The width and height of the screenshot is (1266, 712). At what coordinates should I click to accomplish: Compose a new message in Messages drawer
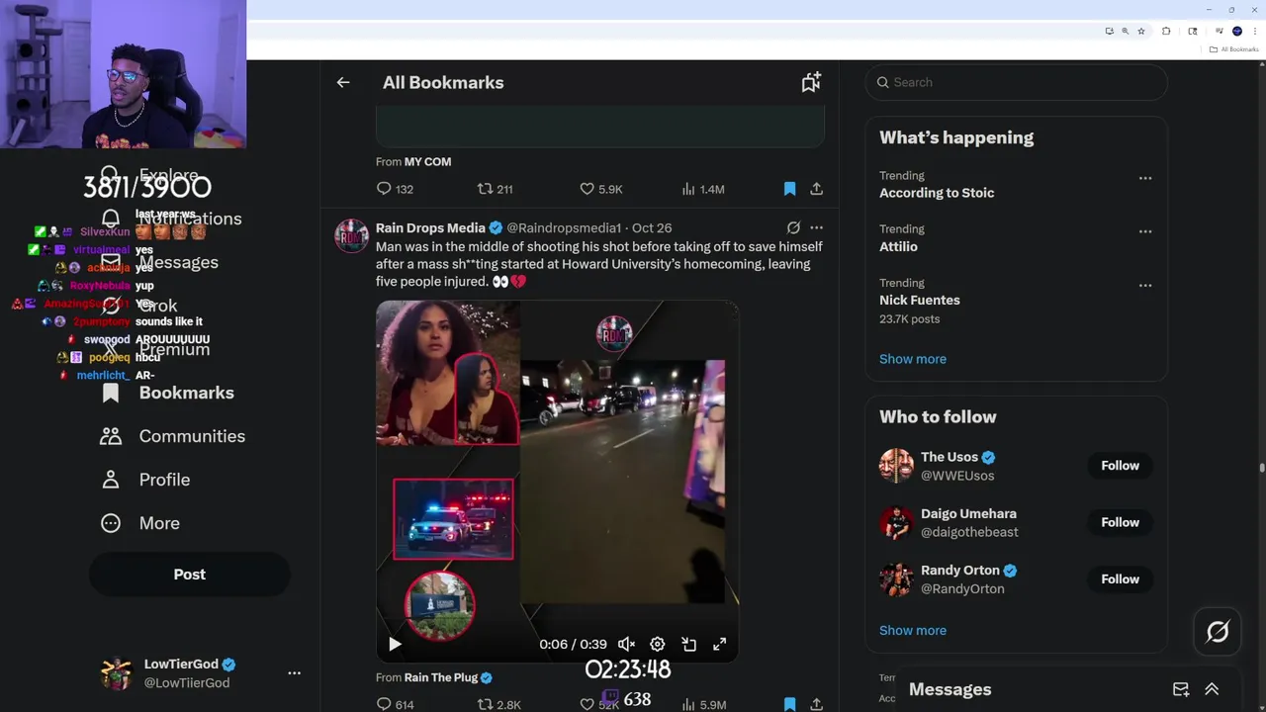pyautogui.click(x=1181, y=689)
